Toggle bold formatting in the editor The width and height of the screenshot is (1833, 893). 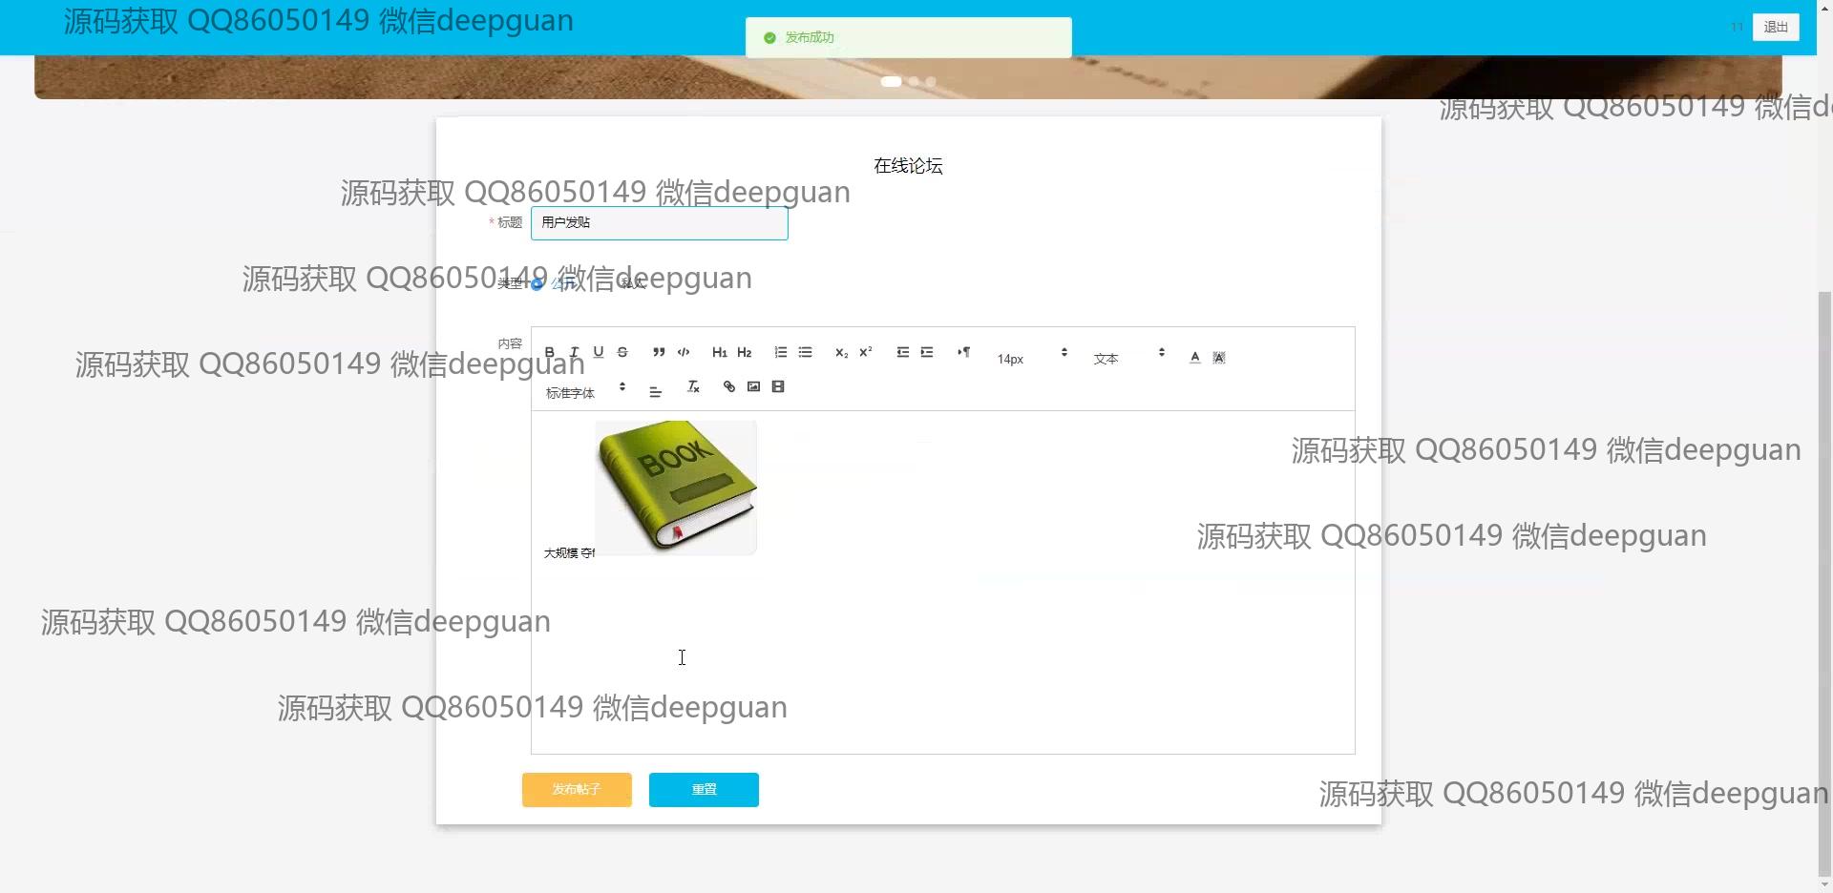point(549,352)
